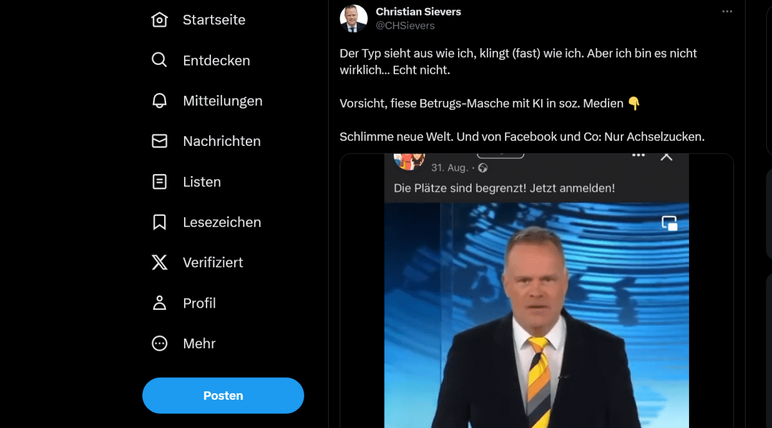Open Christian Sievers' profile avatar

(353, 19)
